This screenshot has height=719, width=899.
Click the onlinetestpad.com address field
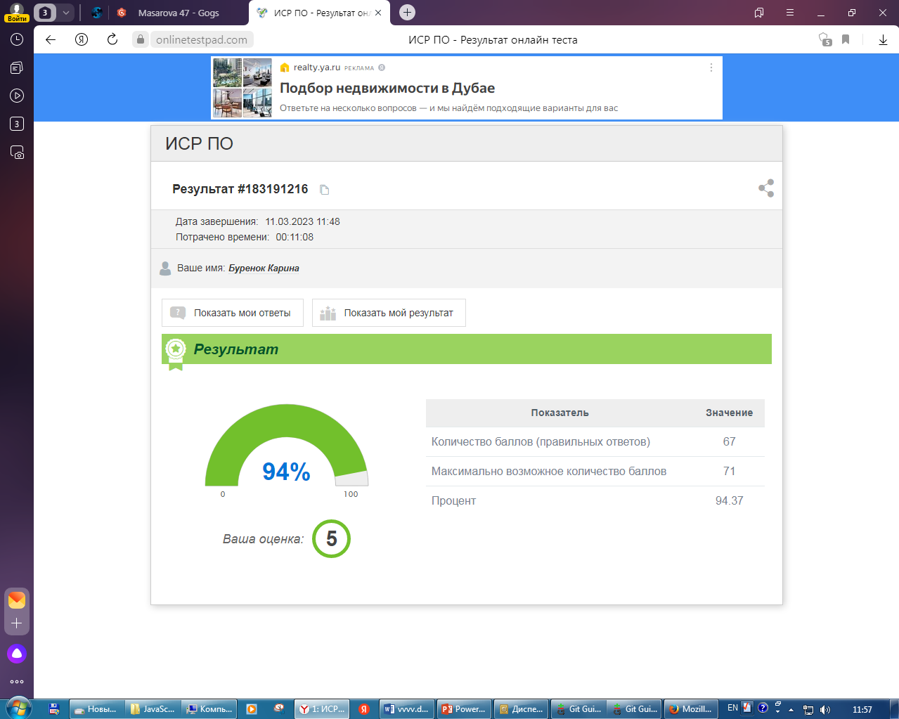tap(201, 39)
